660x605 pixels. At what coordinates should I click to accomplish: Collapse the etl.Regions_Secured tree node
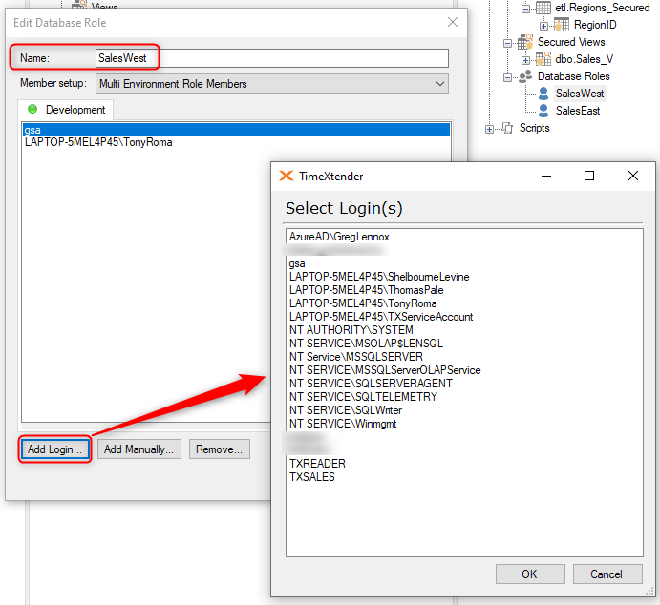click(525, 9)
